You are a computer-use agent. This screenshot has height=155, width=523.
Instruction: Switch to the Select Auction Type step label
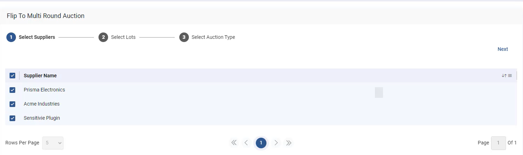213,37
